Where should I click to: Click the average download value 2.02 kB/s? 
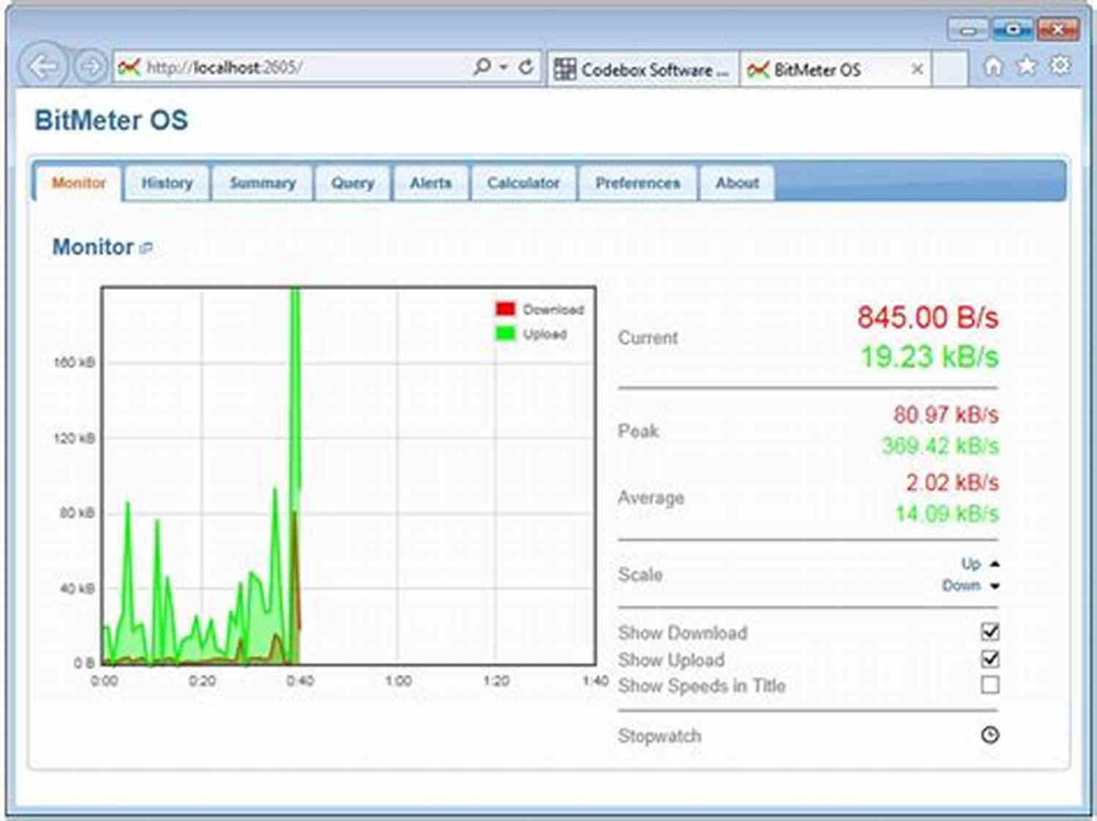(x=952, y=483)
